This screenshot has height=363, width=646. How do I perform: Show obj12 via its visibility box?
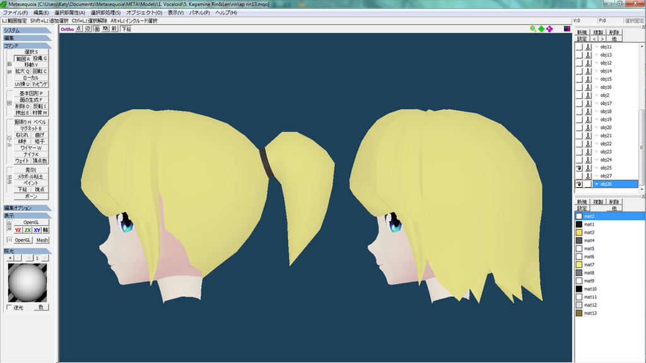click(x=579, y=63)
